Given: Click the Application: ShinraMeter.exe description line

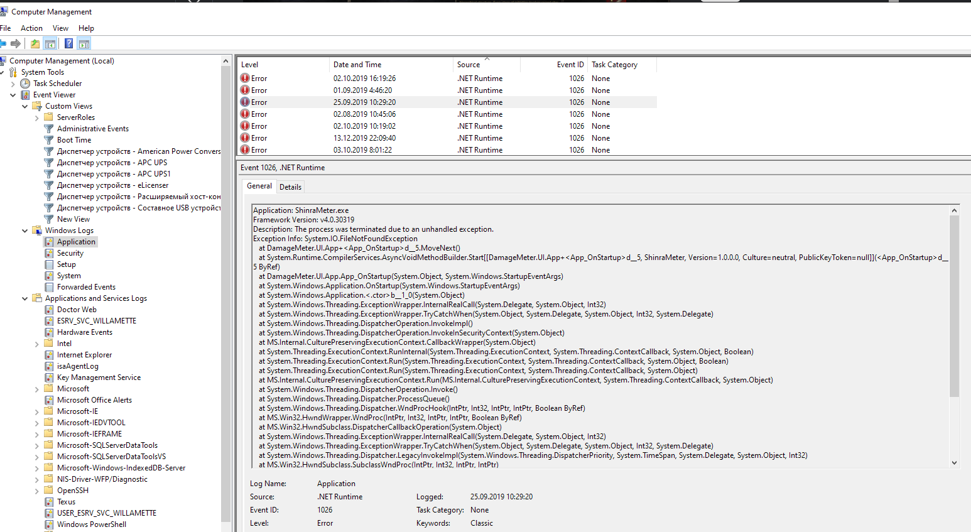Looking at the screenshot, I should click(x=301, y=210).
